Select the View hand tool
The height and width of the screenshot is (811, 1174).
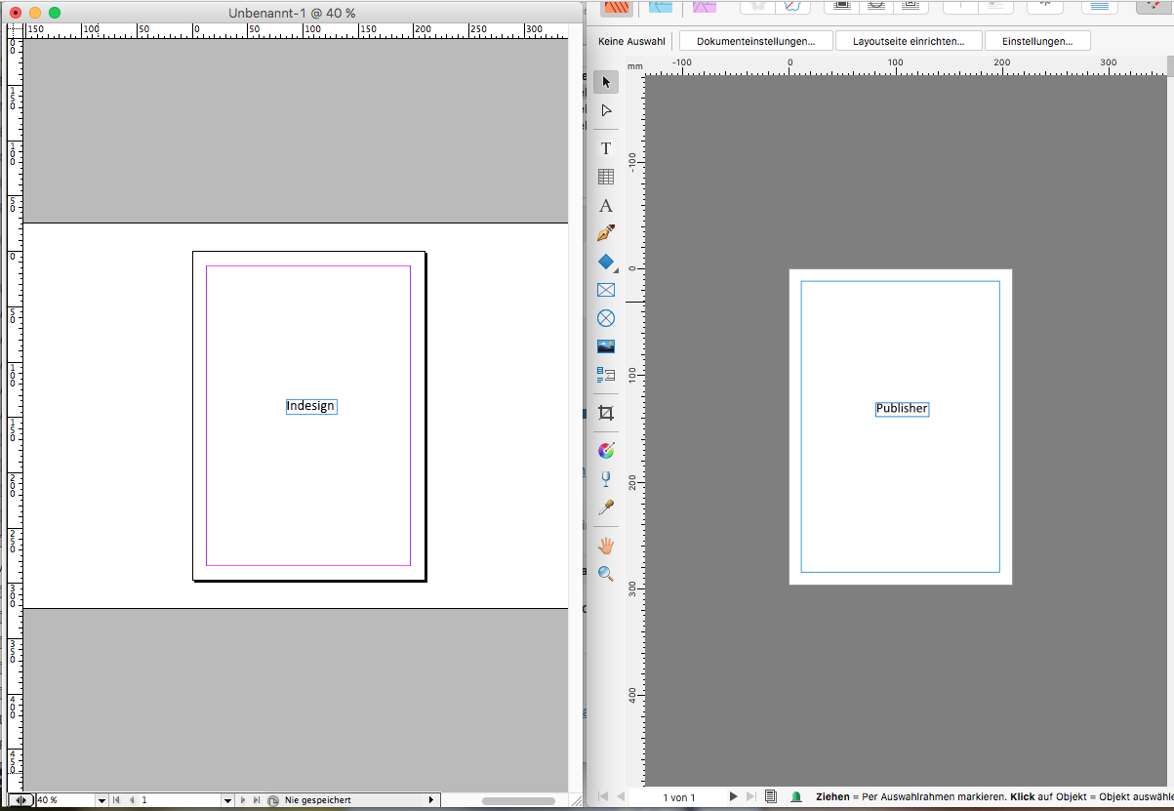606,546
